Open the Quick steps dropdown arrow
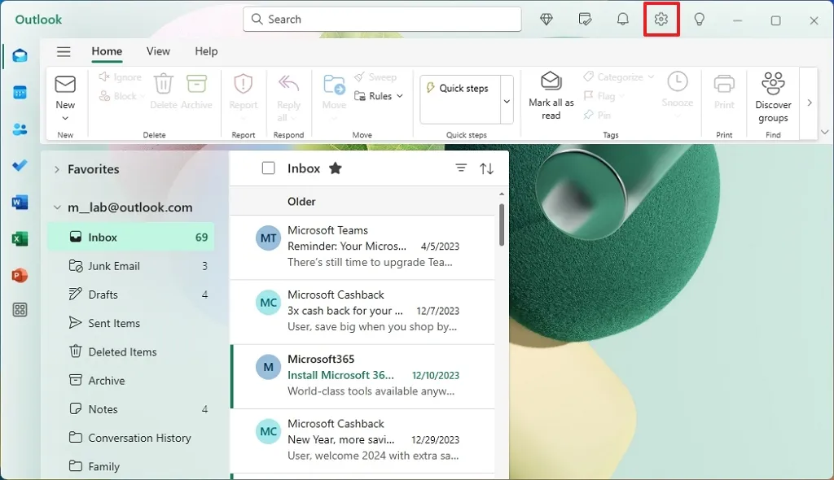This screenshot has width=834, height=480. (507, 101)
